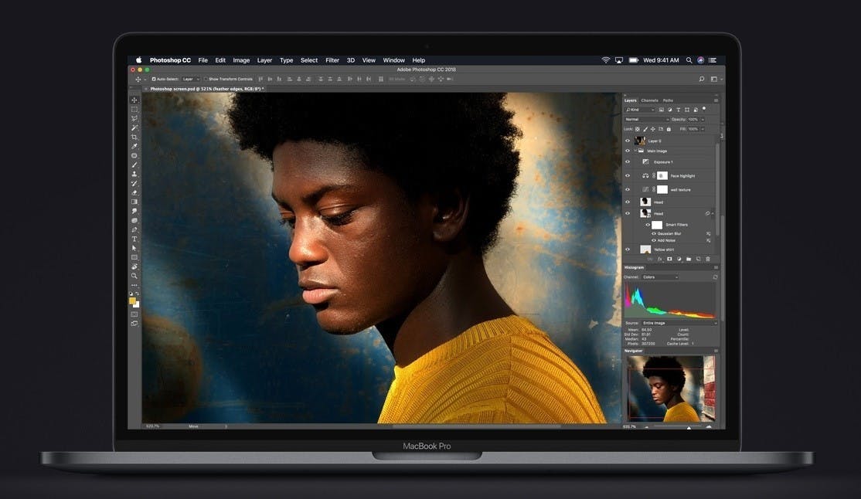Click the search icon in options bar

coord(701,79)
